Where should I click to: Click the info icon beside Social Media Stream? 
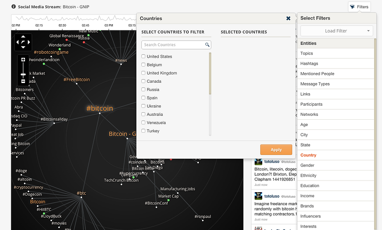coord(14,7)
